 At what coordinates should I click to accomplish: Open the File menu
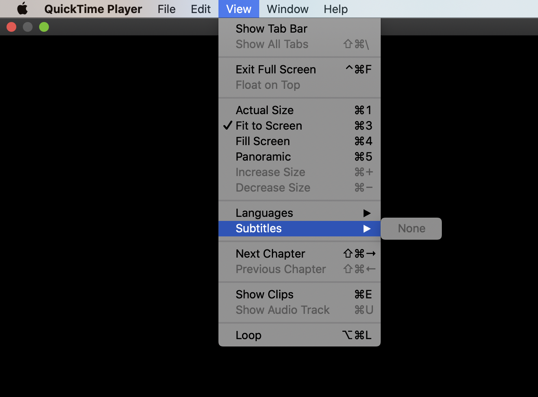tap(167, 9)
